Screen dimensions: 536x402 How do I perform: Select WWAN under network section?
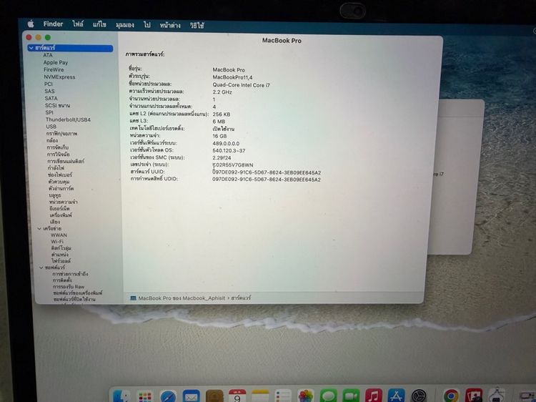(x=59, y=235)
